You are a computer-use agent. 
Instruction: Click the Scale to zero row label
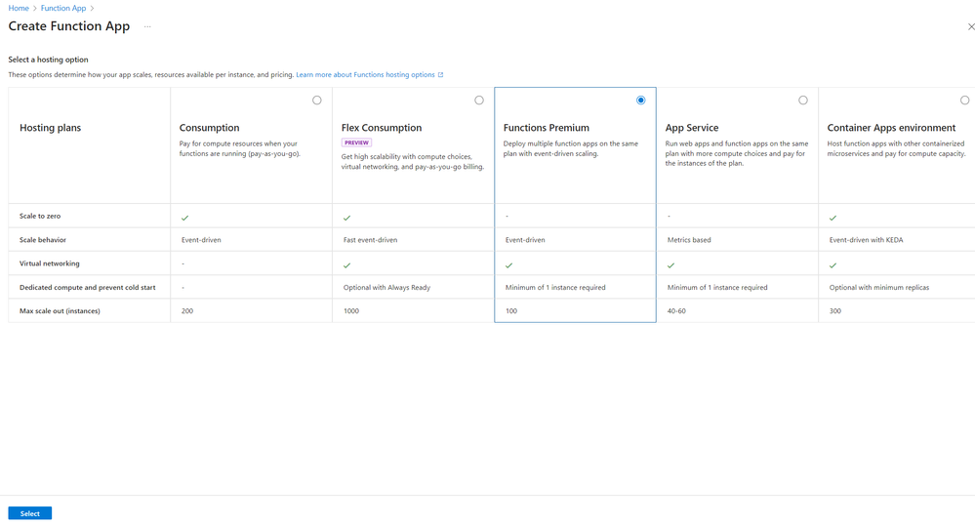[40, 216]
